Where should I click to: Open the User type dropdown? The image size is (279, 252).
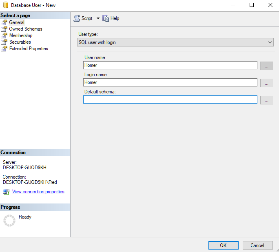(x=175, y=42)
